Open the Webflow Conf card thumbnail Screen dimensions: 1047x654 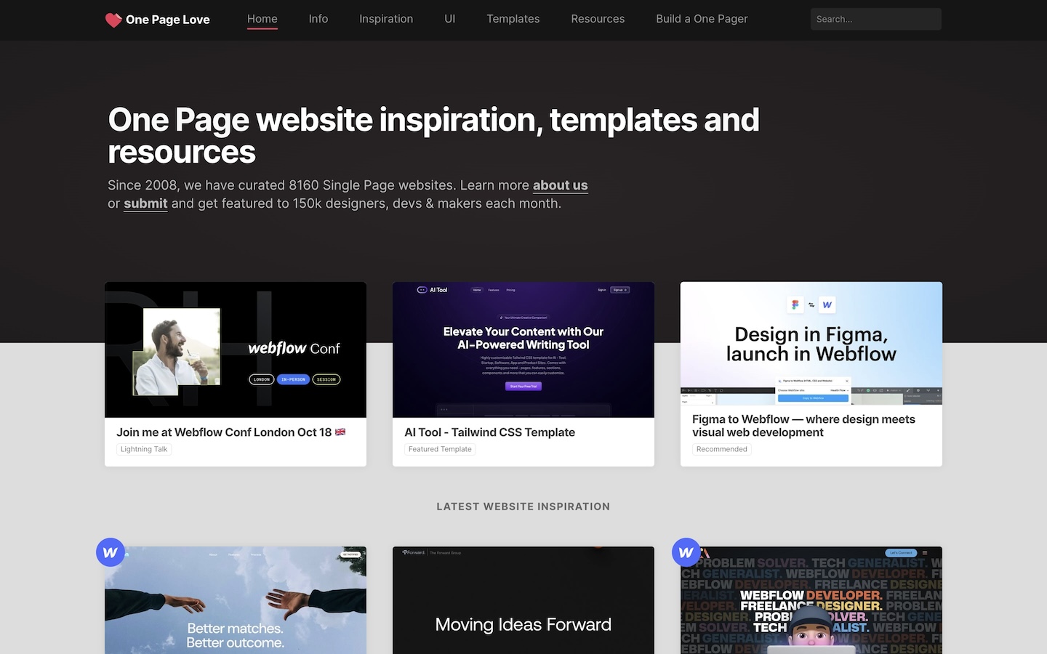click(236, 350)
